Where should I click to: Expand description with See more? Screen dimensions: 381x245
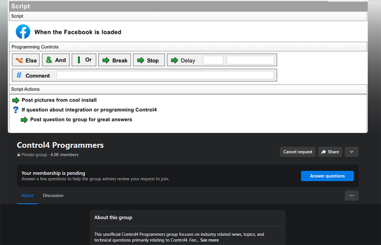210,240
